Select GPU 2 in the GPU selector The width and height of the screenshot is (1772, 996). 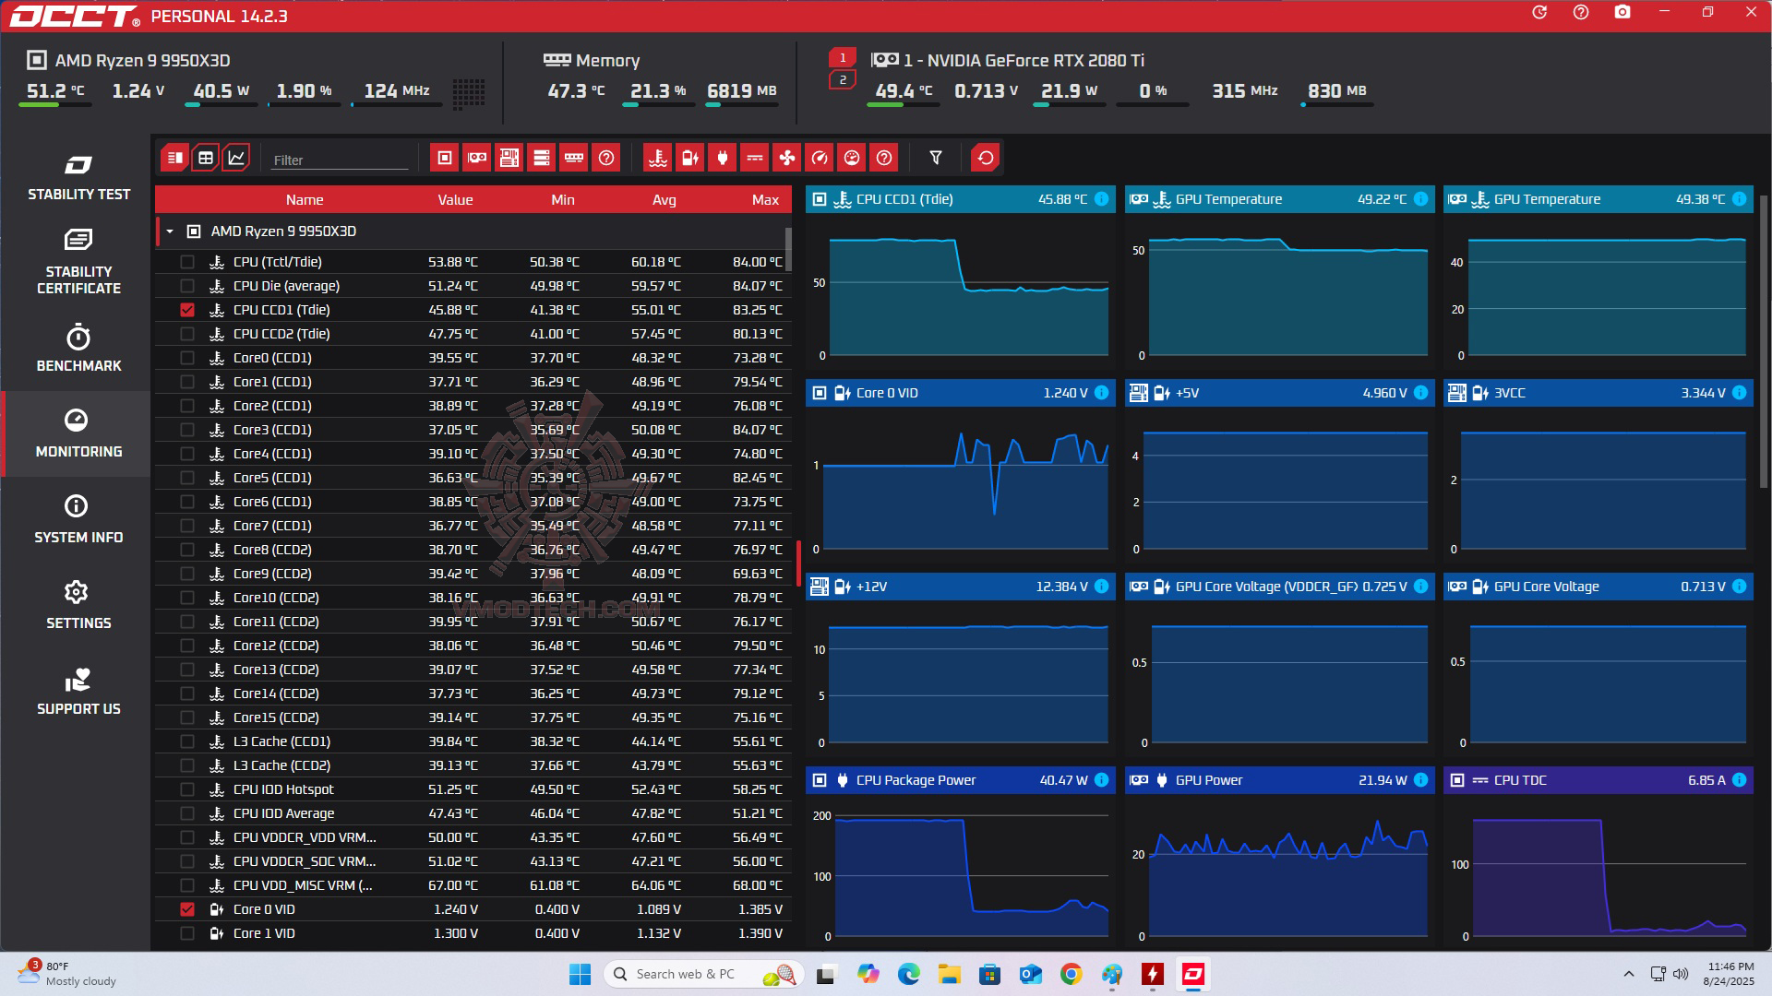842,80
